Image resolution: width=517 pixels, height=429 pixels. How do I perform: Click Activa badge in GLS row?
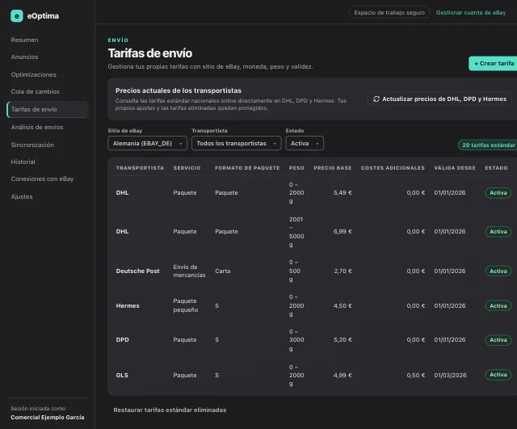(498, 375)
